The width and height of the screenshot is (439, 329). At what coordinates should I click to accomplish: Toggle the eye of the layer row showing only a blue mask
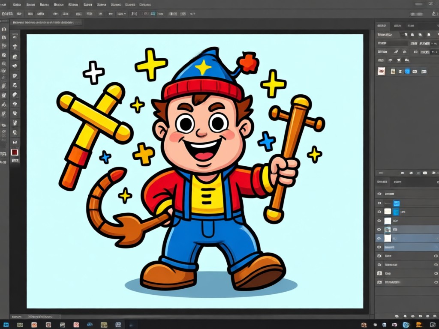click(x=379, y=203)
